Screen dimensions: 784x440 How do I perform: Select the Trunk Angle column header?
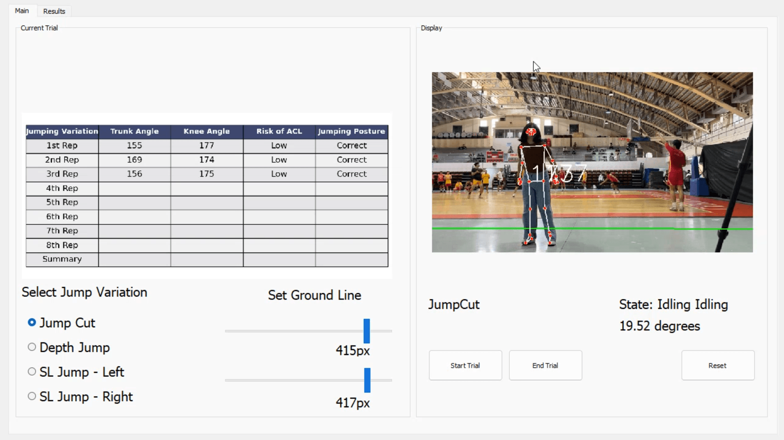pyautogui.click(x=134, y=131)
